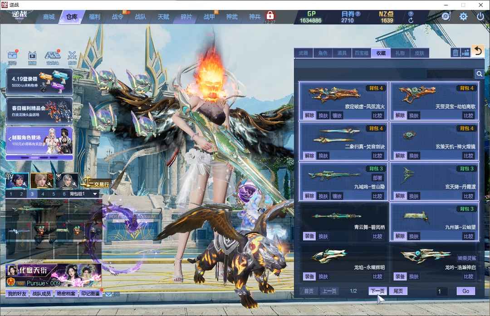Screen dimensions: 490x316
Task: Open help icon right of NZ点
Action: (411, 14)
